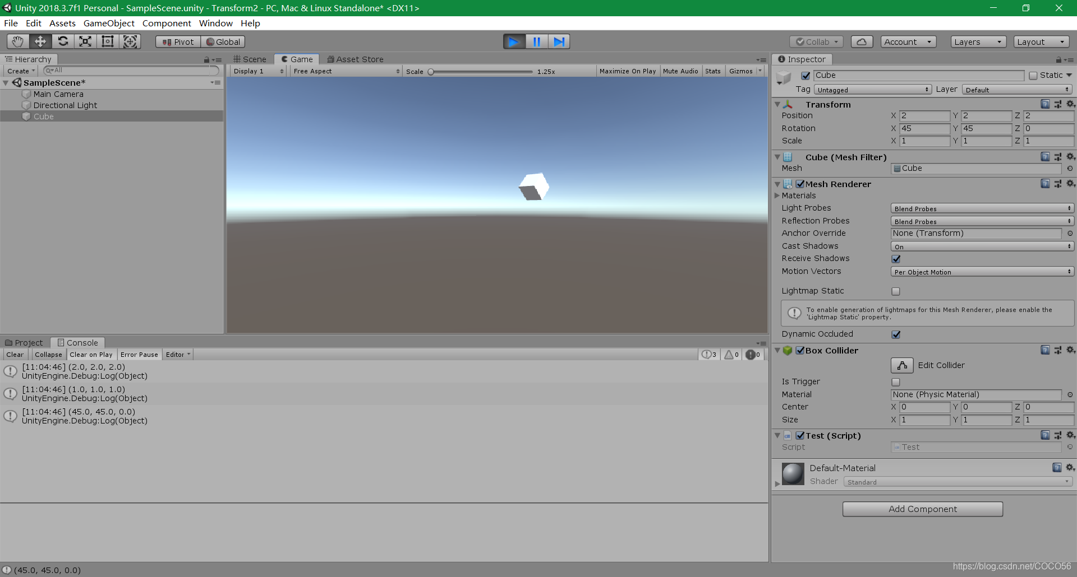Image resolution: width=1077 pixels, height=577 pixels.
Task: Select the Rect tool
Action: click(108, 41)
